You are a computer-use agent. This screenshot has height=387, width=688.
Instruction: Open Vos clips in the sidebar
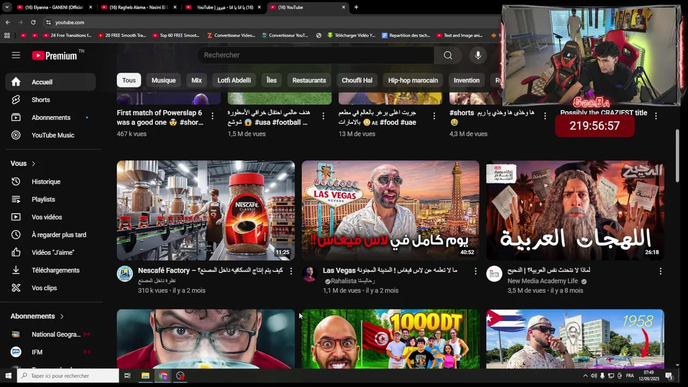(51, 288)
